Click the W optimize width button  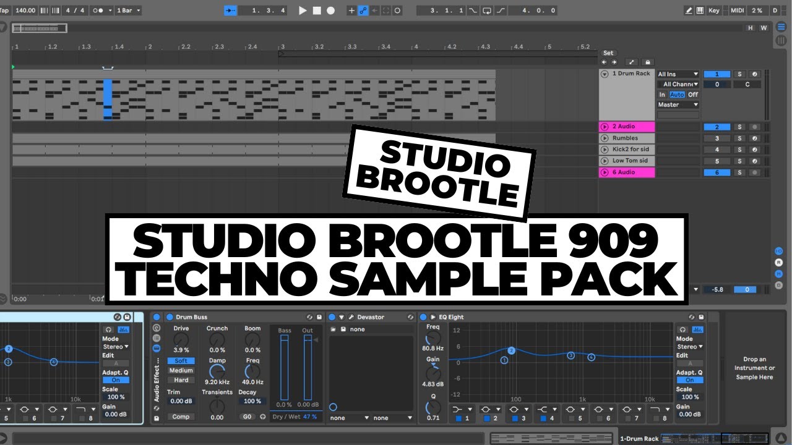point(764,28)
